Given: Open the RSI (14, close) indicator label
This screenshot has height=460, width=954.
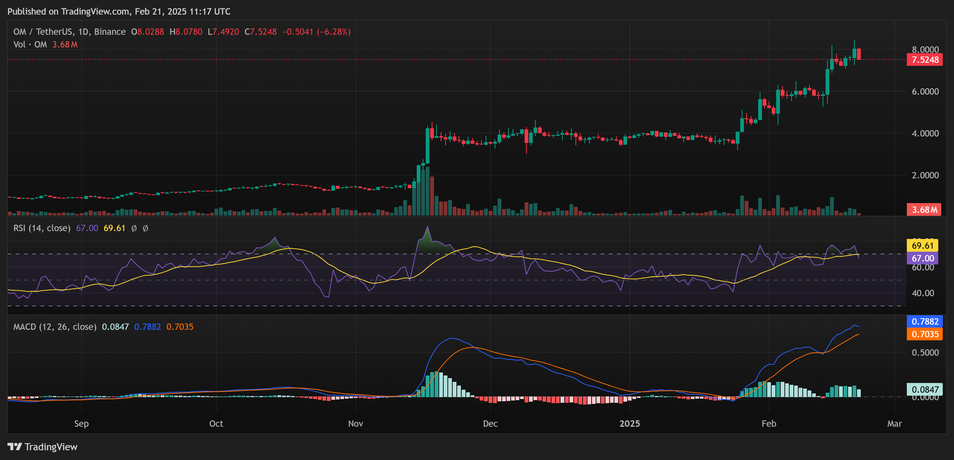Looking at the screenshot, I should (42, 228).
